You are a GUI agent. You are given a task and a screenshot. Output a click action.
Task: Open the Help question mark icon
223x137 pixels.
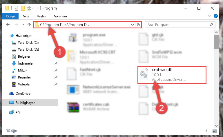[x=215, y=16]
